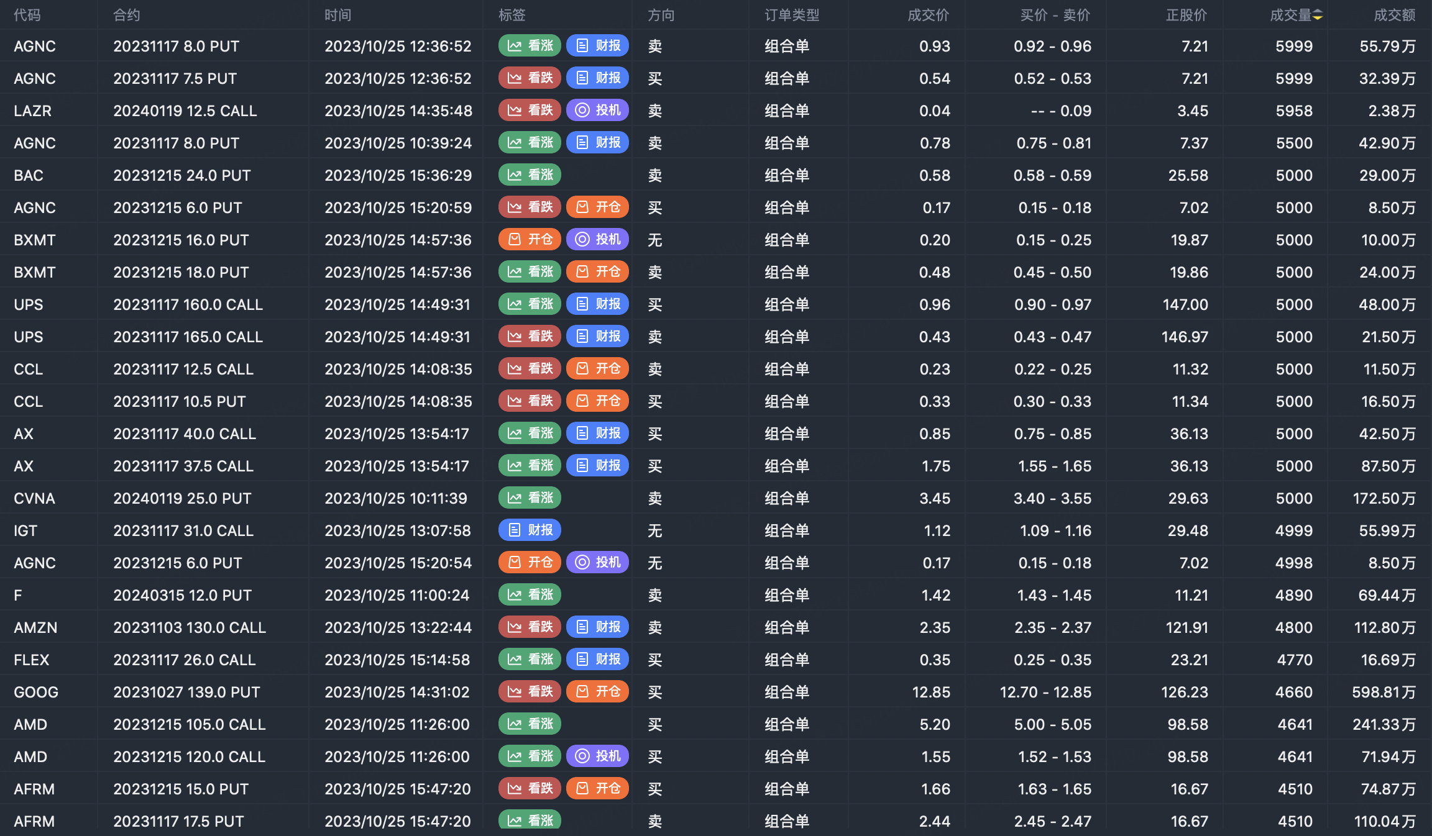Sort by 成交量 column sort arrow
The height and width of the screenshot is (836, 1432).
pos(1317,15)
